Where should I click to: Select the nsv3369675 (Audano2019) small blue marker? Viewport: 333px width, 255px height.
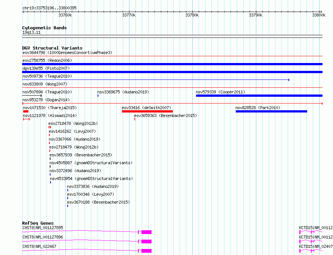tap(98, 96)
